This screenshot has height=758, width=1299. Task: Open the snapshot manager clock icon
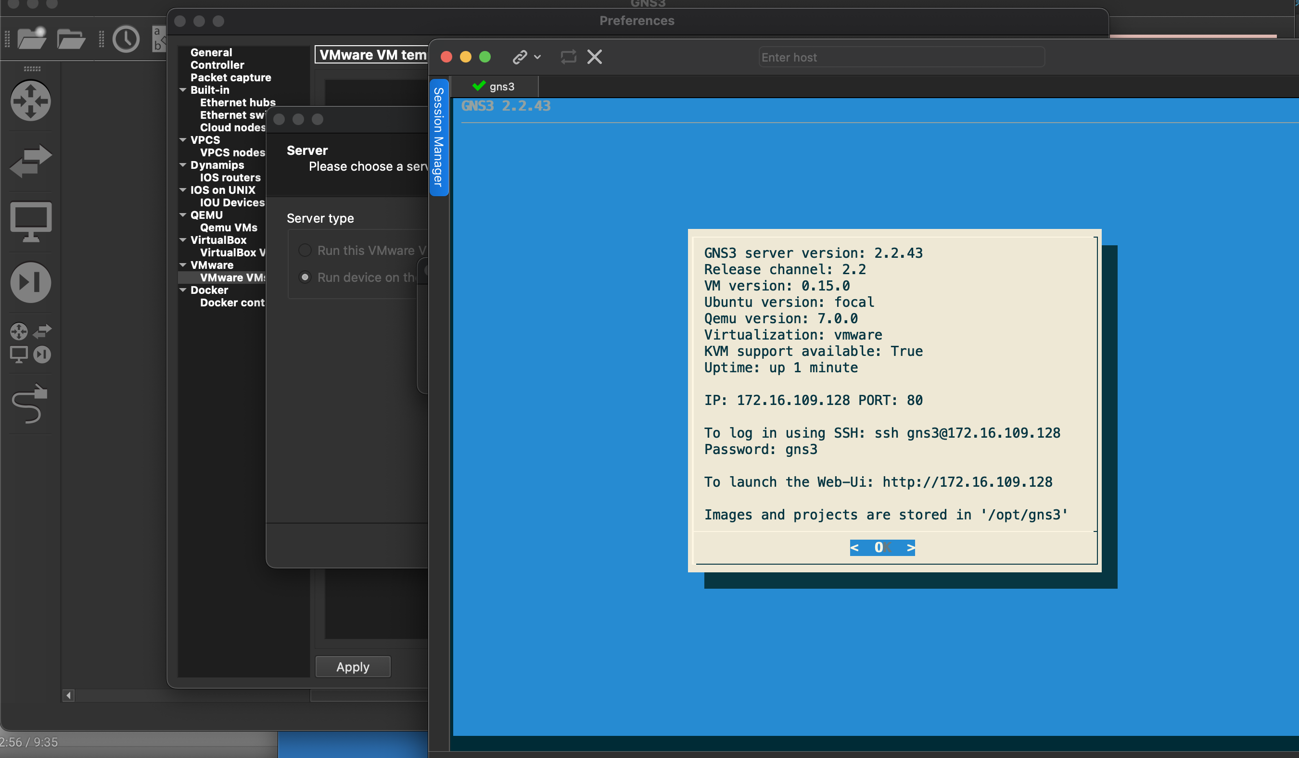pos(126,38)
